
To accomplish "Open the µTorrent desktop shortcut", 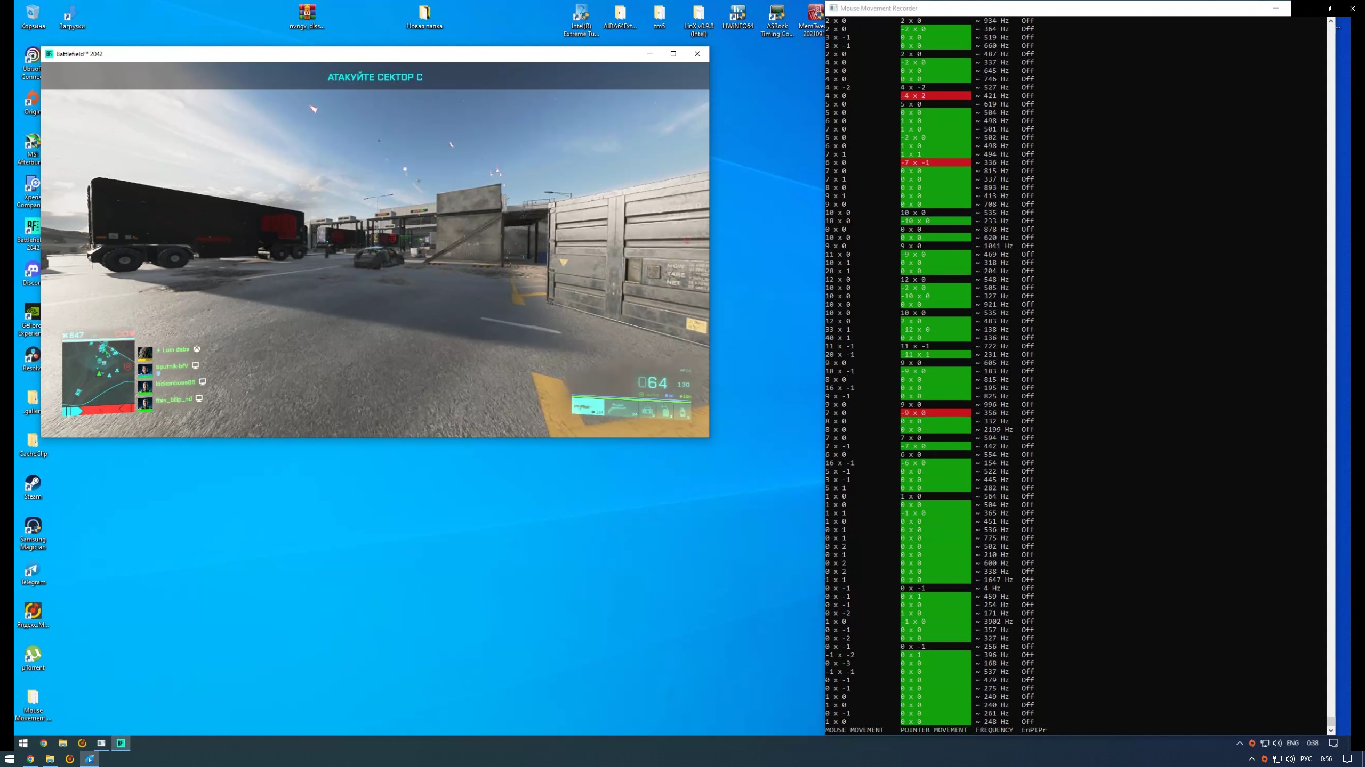I will coord(33,655).
